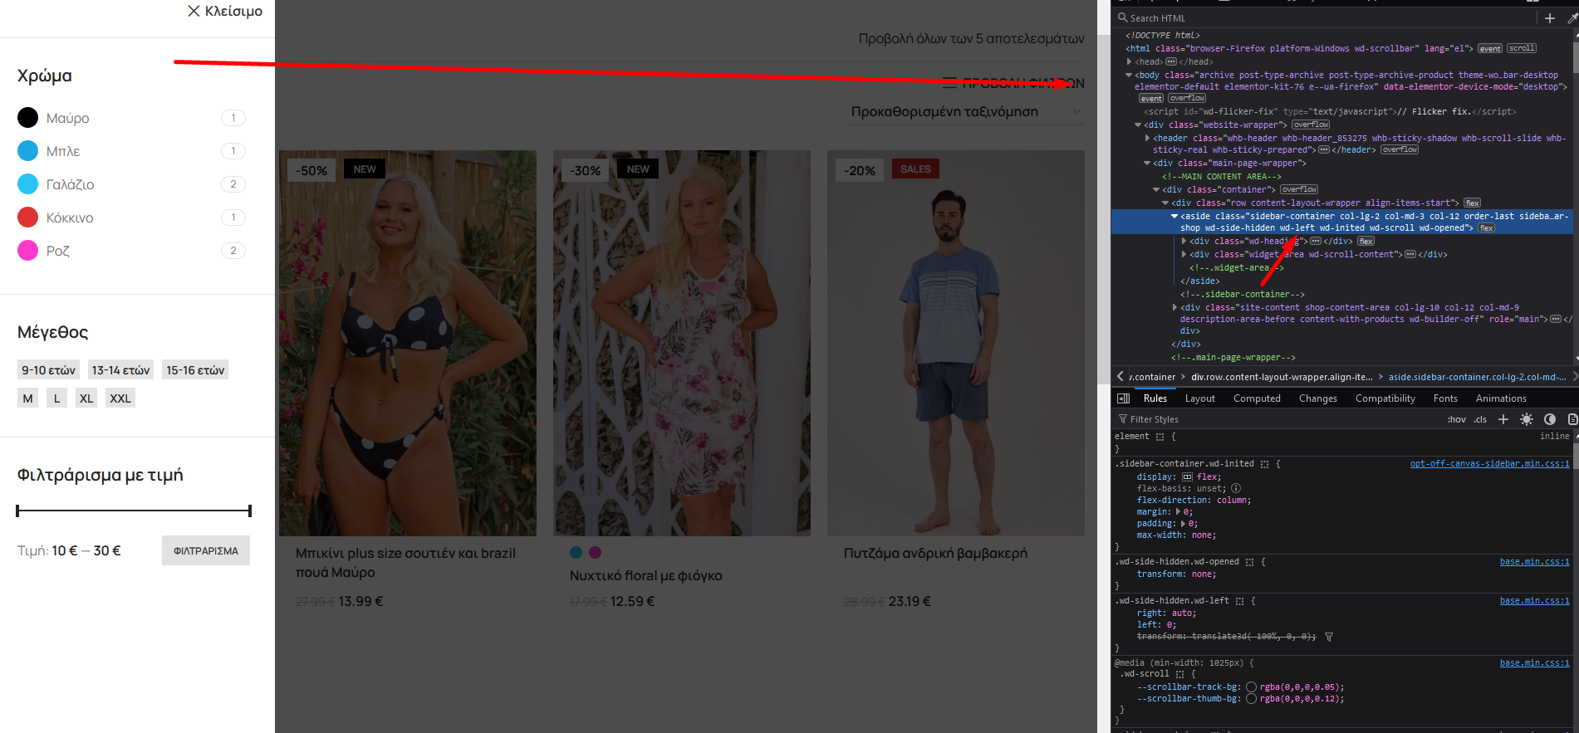Toggle the three-pane inspector sidebar icon
This screenshot has height=733, width=1579.
(1123, 398)
